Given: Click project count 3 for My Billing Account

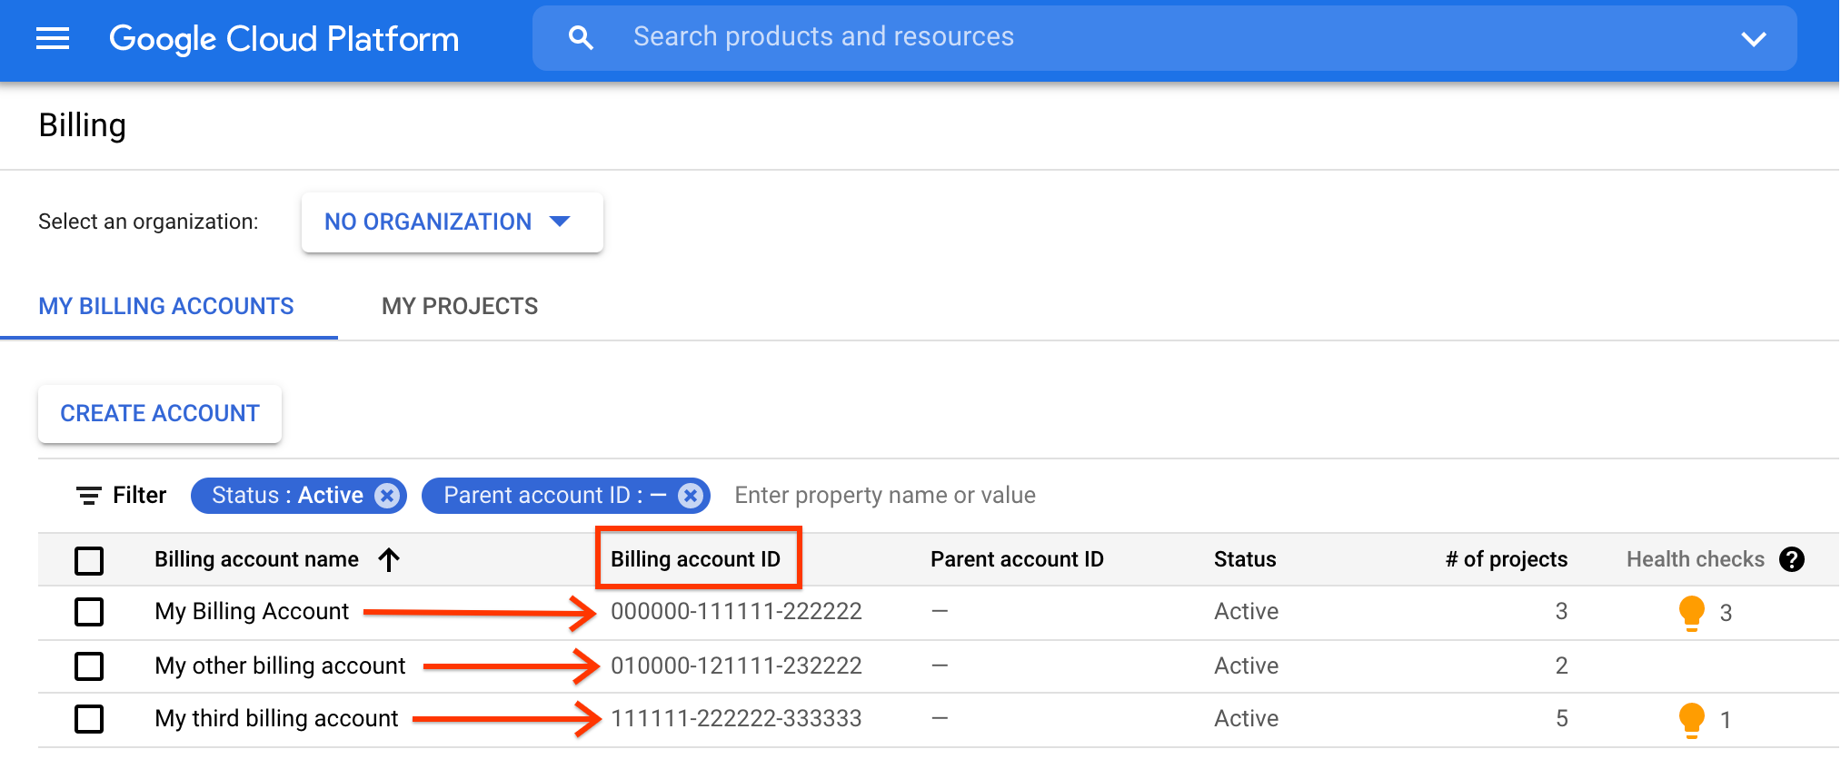Looking at the screenshot, I should (x=1561, y=611).
